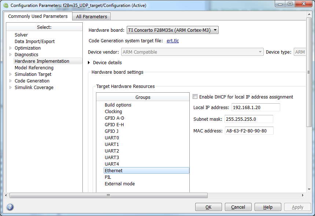This screenshot has height=216, width=315.
Task: Select UART4 group
Action: coord(112,164)
